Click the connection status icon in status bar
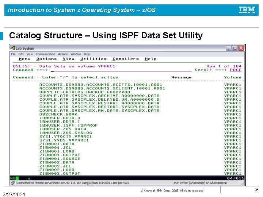This screenshot has width=263, height=197. pos(13,183)
